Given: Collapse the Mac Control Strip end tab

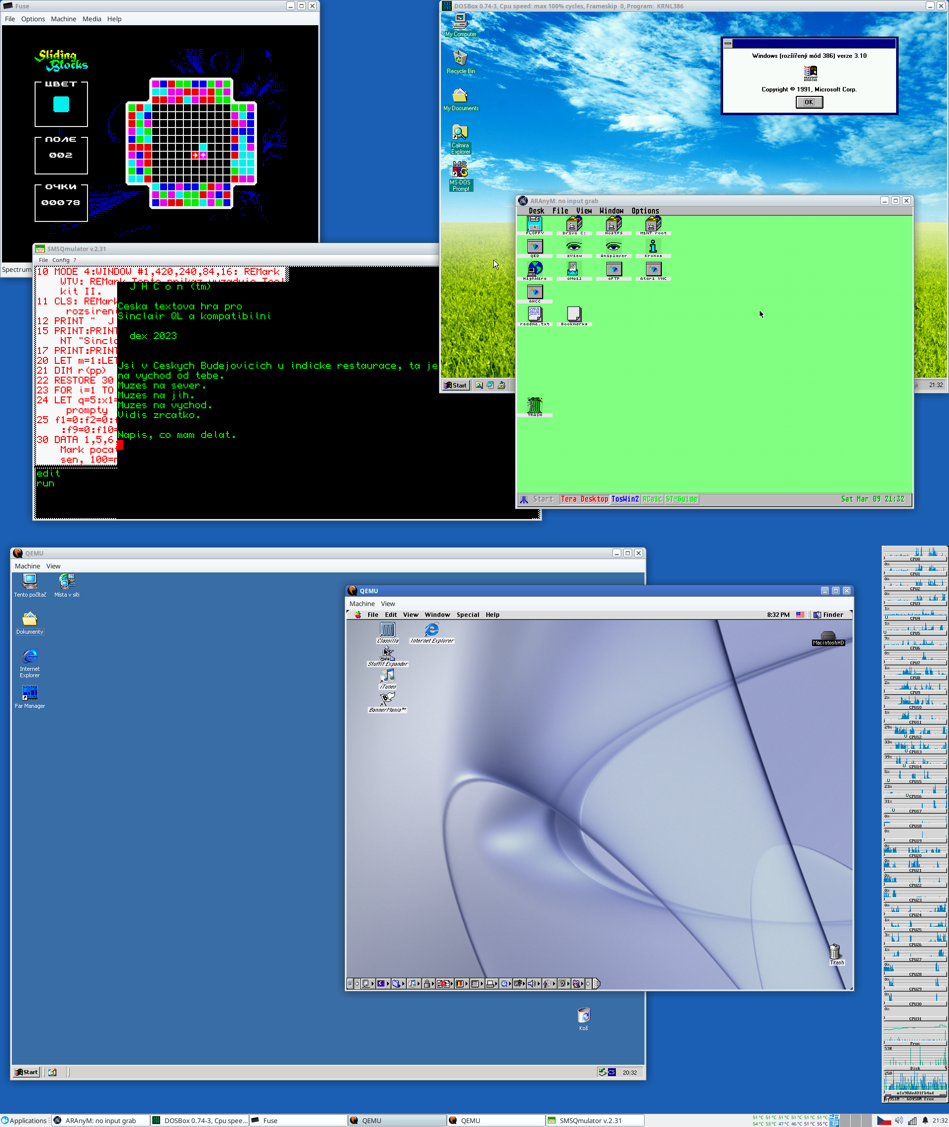Looking at the screenshot, I should (x=597, y=984).
